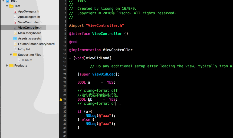Click the Do any additional setup comment
The width and height of the screenshot is (233, 138).
[161, 66]
